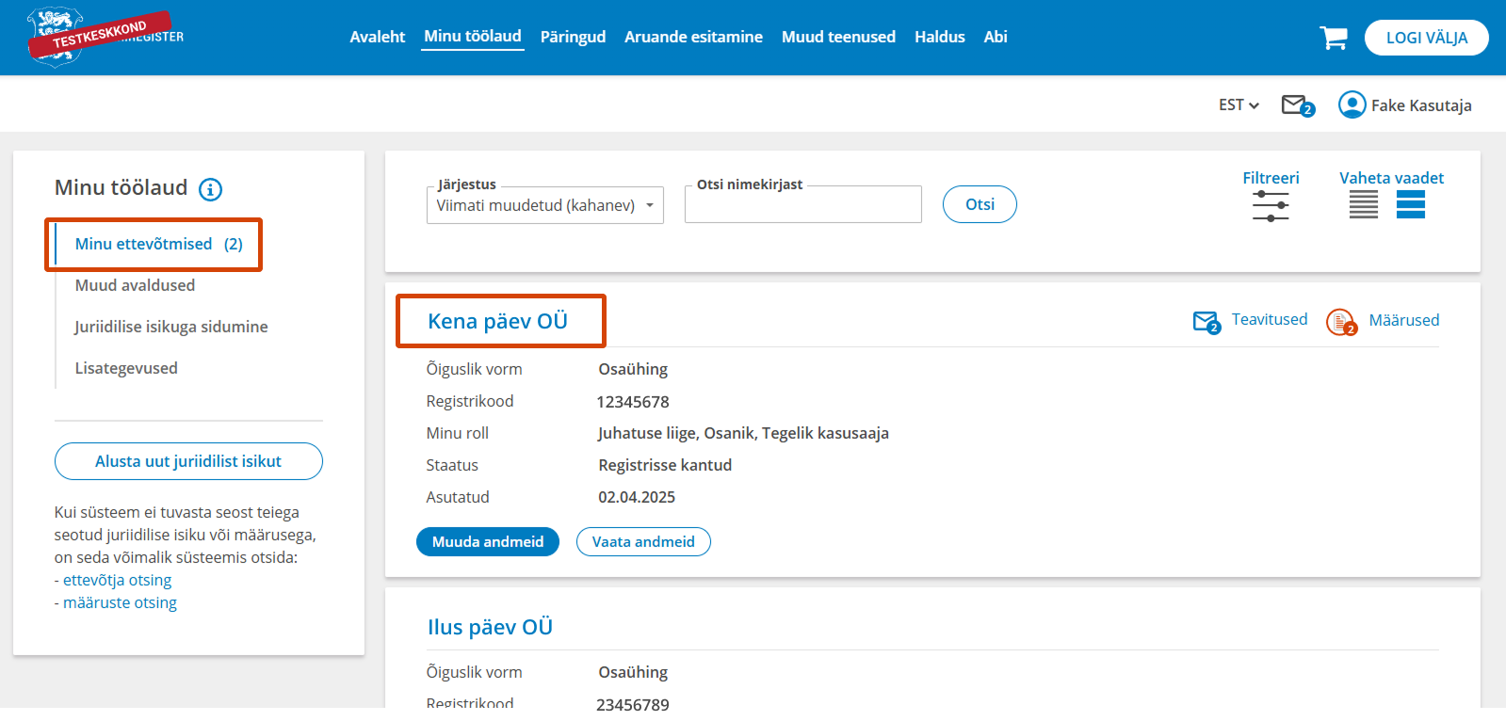Click Alusta uut juriidilist isikut button
This screenshot has height=721, width=1506.
[x=188, y=461]
